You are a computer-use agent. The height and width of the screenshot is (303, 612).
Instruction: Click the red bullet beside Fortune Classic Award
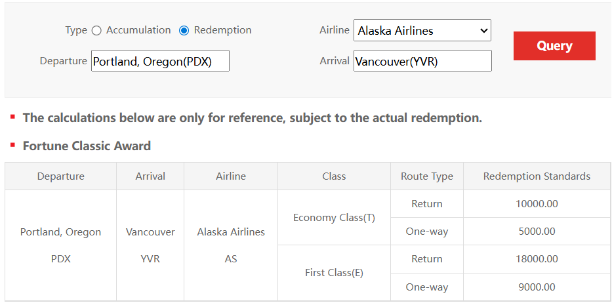point(12,145)
